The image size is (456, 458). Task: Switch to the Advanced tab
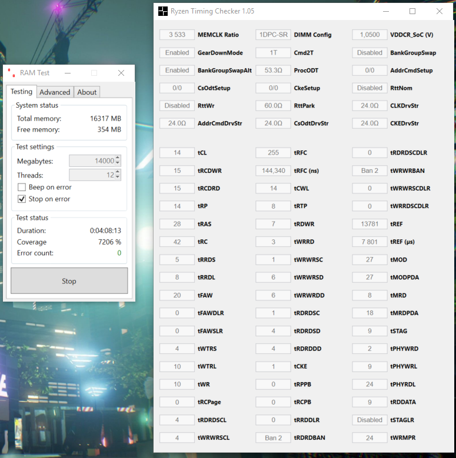coord(55,92)
